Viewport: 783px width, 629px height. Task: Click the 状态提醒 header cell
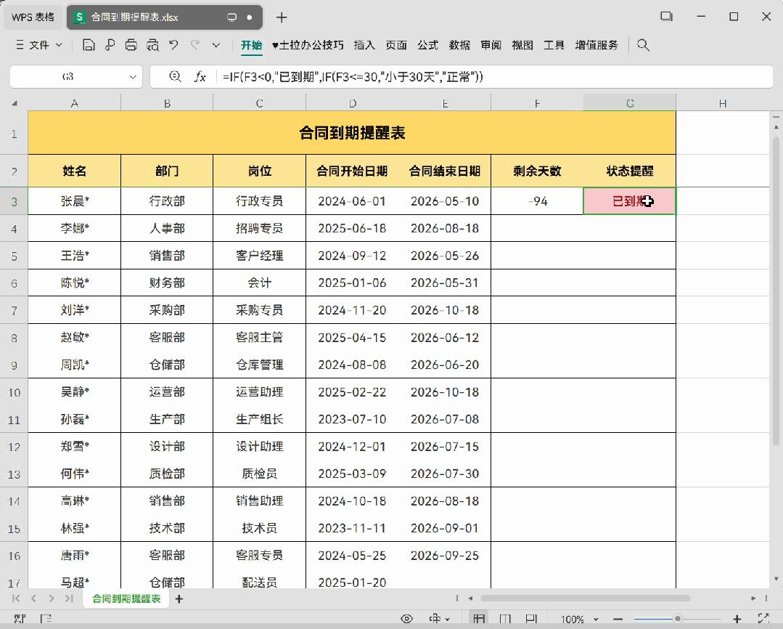click(x=630, y=171)
